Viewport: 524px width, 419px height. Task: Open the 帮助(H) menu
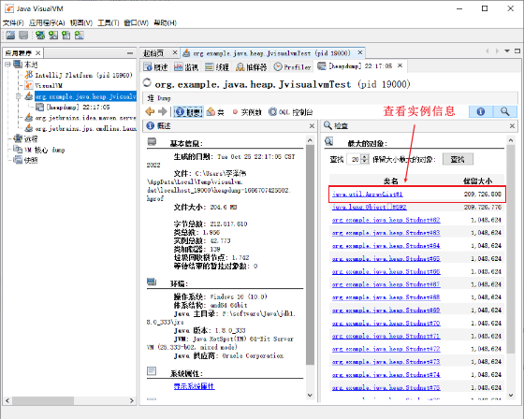click(x=165, y=22)
